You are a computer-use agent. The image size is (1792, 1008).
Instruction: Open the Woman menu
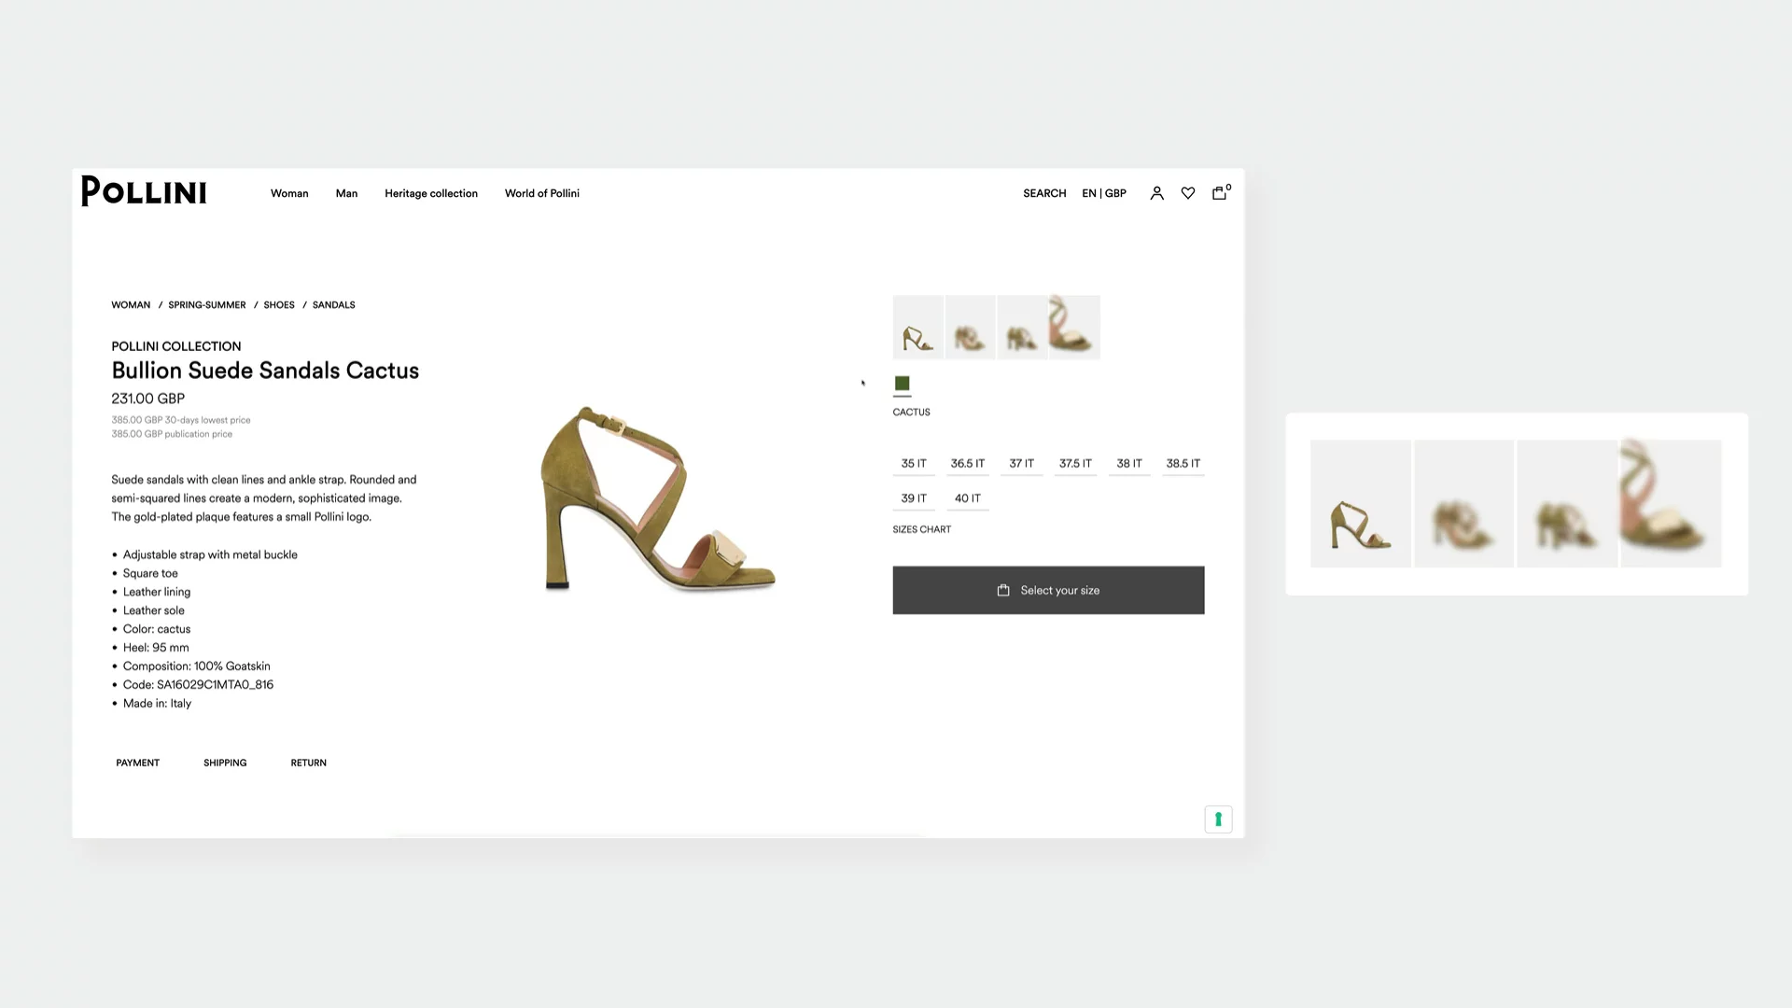click(x=289, y=193)
